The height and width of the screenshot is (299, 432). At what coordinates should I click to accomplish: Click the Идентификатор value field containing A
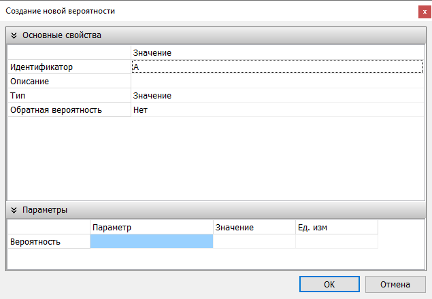276,67
